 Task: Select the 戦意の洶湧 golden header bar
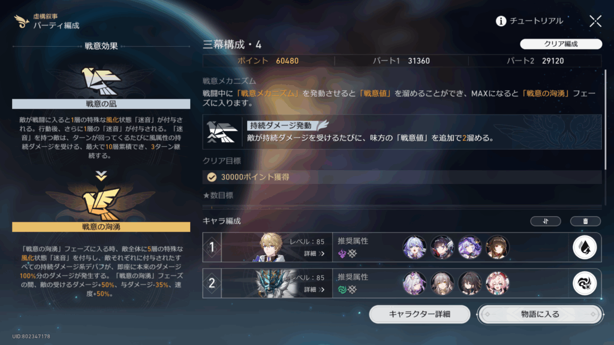101,227
